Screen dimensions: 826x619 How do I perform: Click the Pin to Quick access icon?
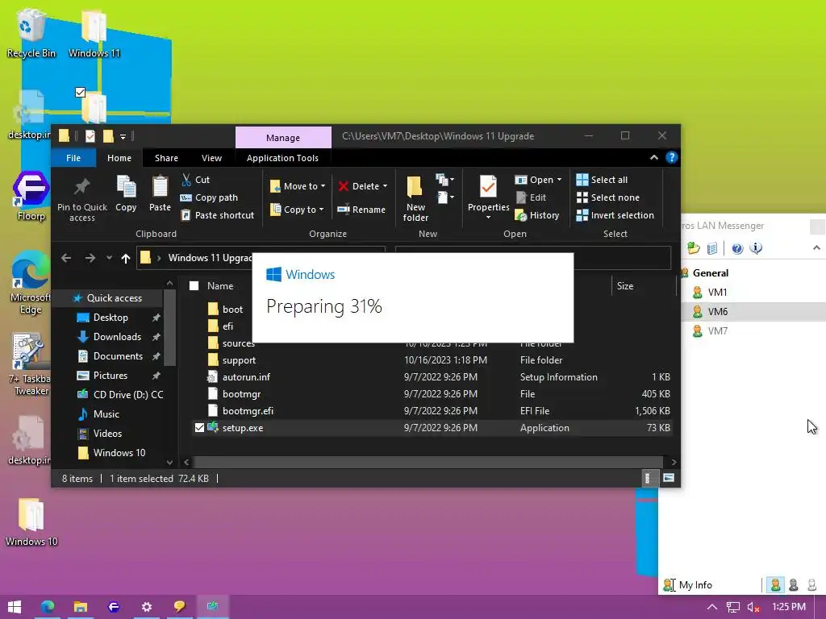tap(81, 186)
